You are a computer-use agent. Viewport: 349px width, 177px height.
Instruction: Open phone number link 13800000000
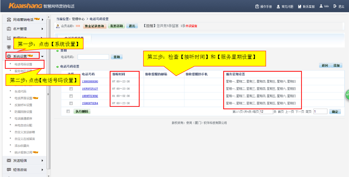coord(90,81)
